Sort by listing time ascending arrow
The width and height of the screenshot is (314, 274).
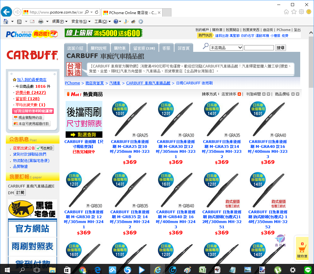264,94
